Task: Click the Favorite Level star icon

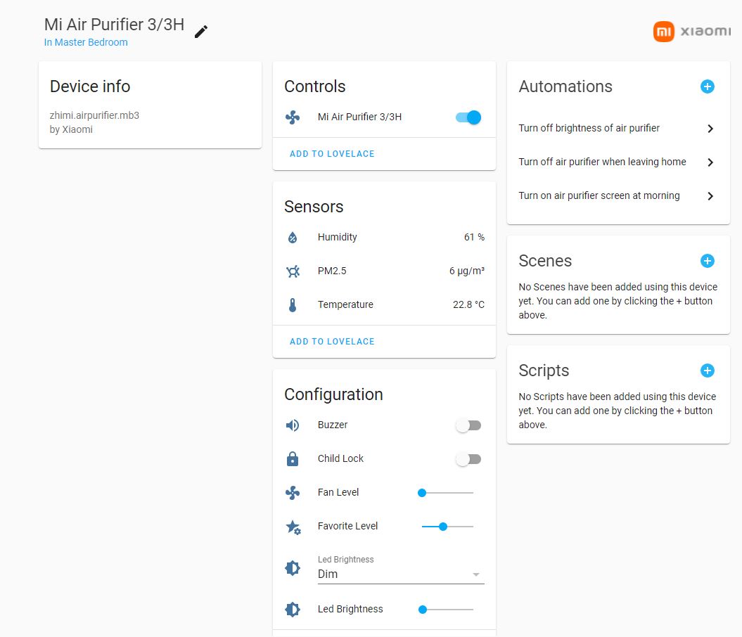Action: coord(293,527)
